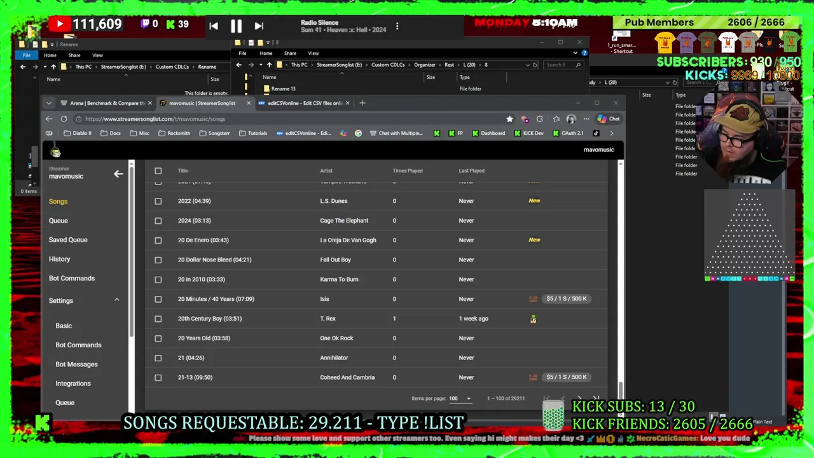Open History in sidebar
814x458 pixels.
tap(59, 259)
